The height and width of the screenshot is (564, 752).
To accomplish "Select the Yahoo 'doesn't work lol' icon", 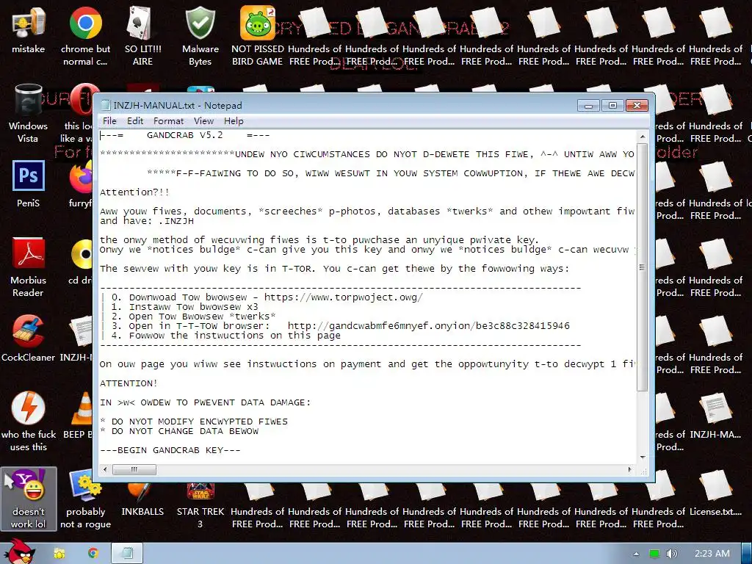I will [29, 499].
